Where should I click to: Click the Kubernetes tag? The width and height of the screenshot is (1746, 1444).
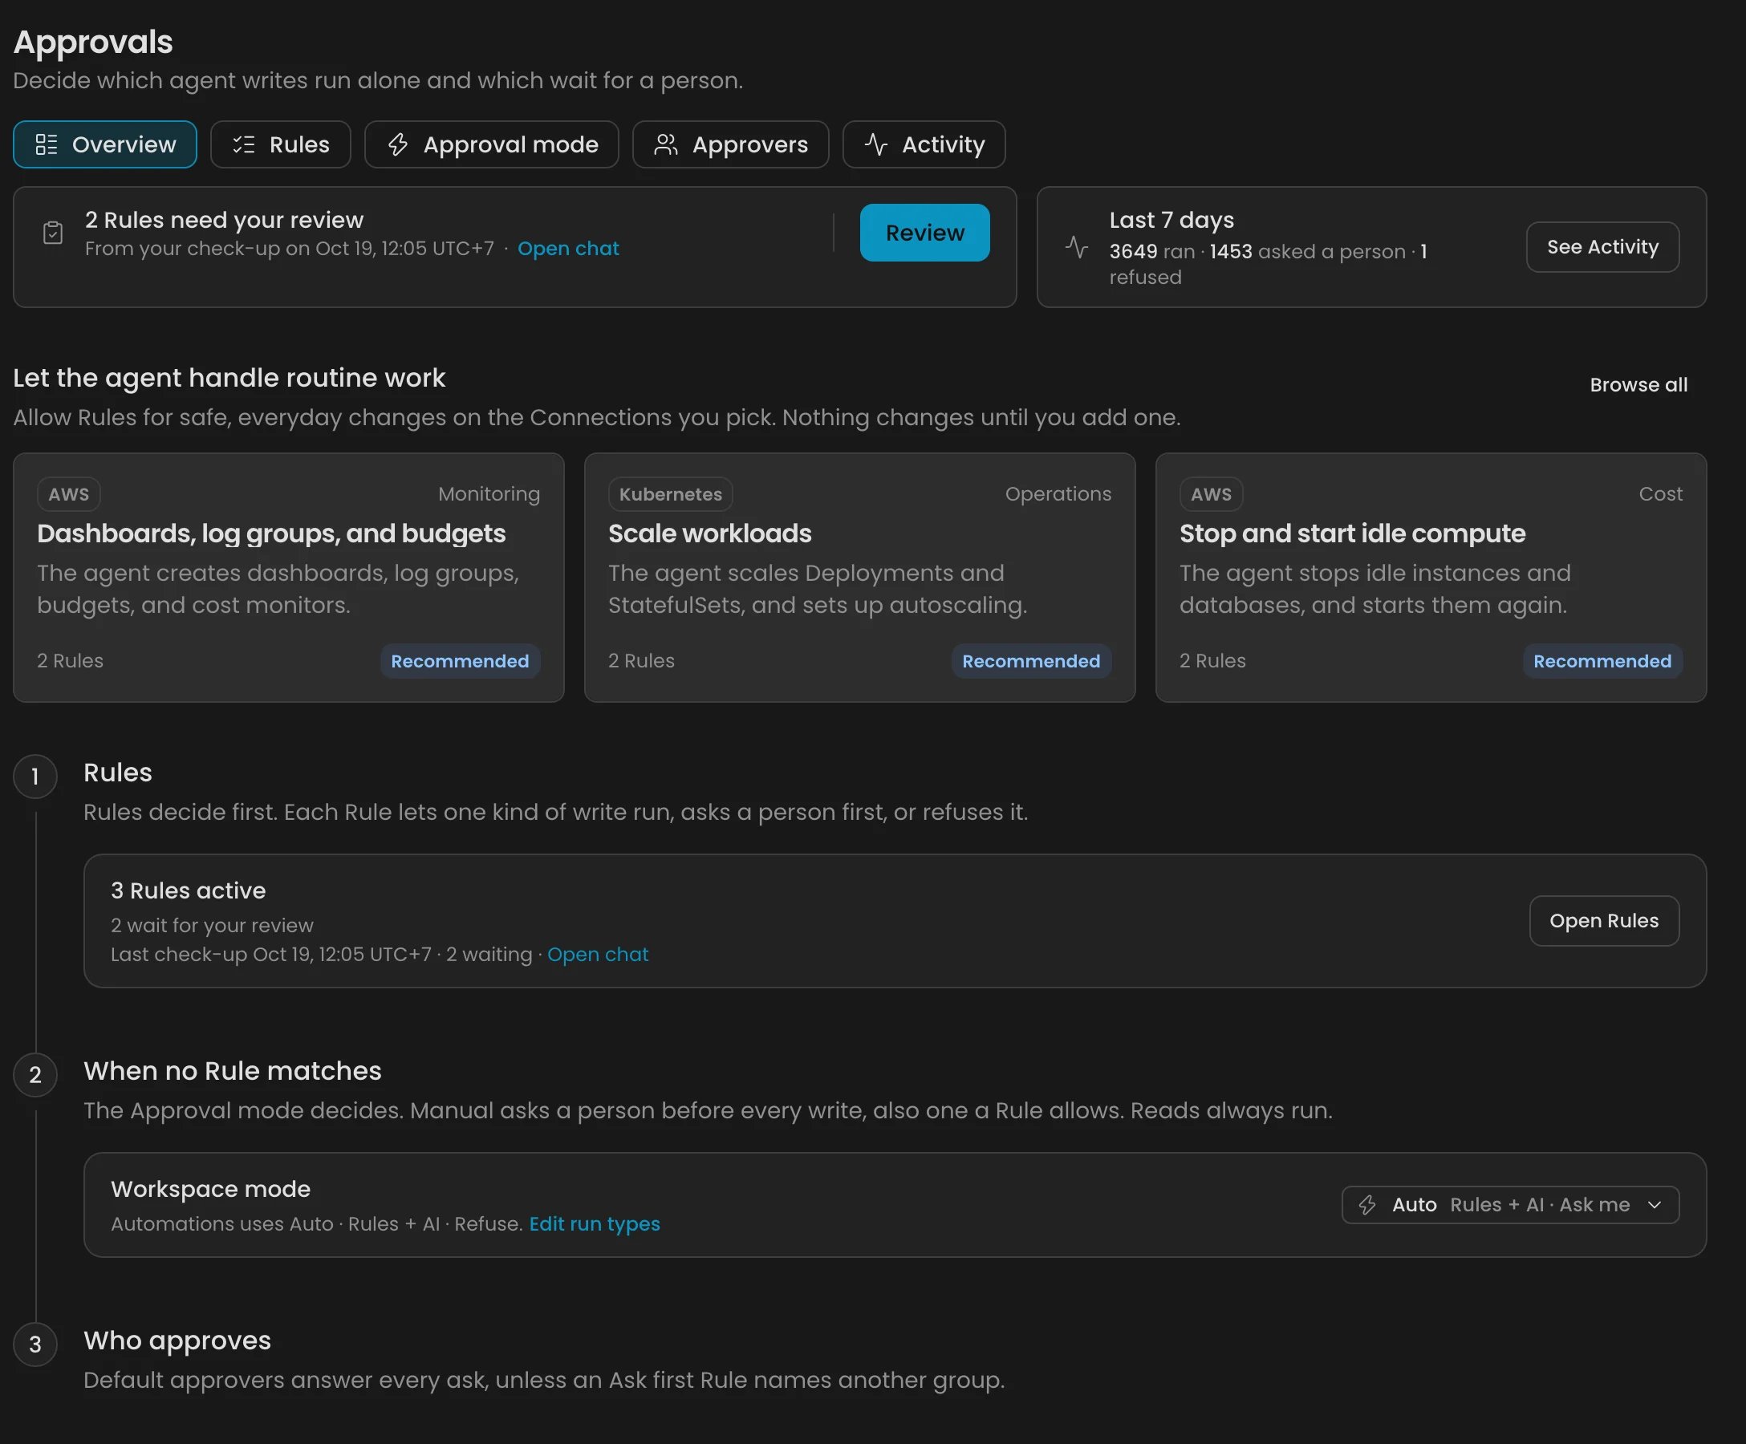click(670, 494)
